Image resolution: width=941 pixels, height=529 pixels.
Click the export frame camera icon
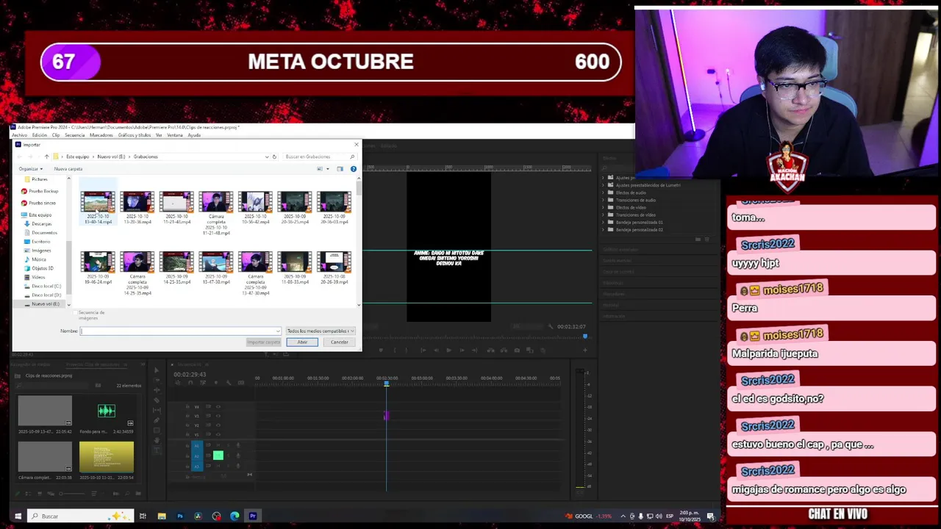(517, 350)
